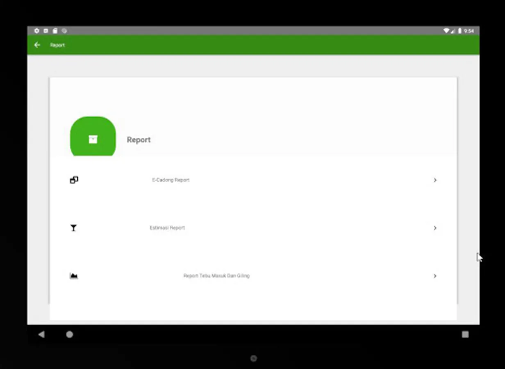The height and width of the screenshot is (369, 505).
Task: Open the Estimasi Report entry
Action: [x=253, y=228]
